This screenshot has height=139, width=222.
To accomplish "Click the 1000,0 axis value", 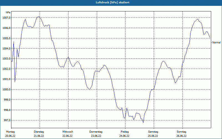I will click(6, 90).
